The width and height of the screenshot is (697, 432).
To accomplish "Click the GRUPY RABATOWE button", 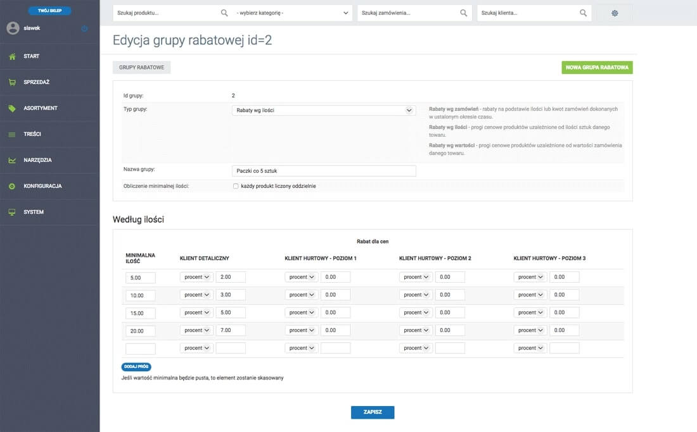I will (141, 68).
